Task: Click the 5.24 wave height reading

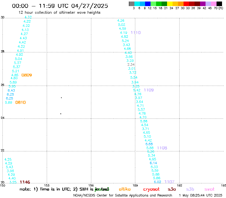Action: click(126, 41)
